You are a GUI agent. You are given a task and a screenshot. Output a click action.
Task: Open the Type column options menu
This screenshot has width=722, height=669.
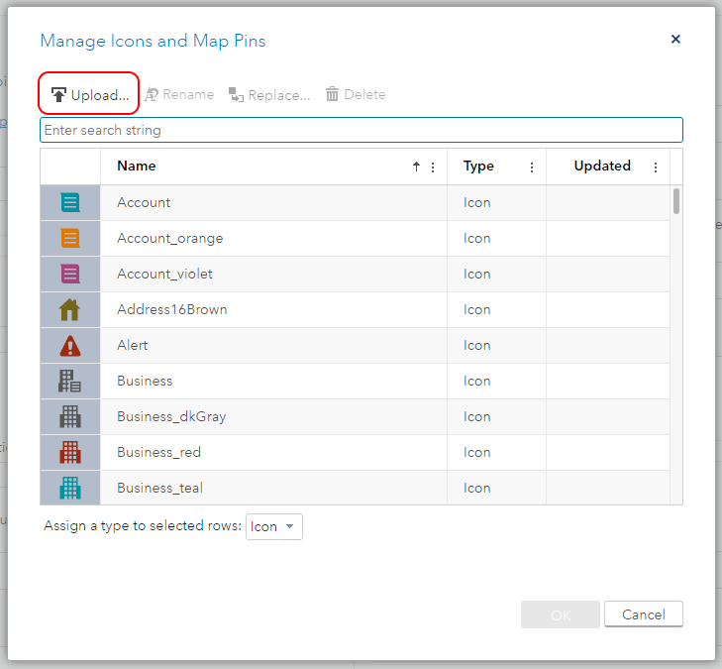(x=532, y=167)
